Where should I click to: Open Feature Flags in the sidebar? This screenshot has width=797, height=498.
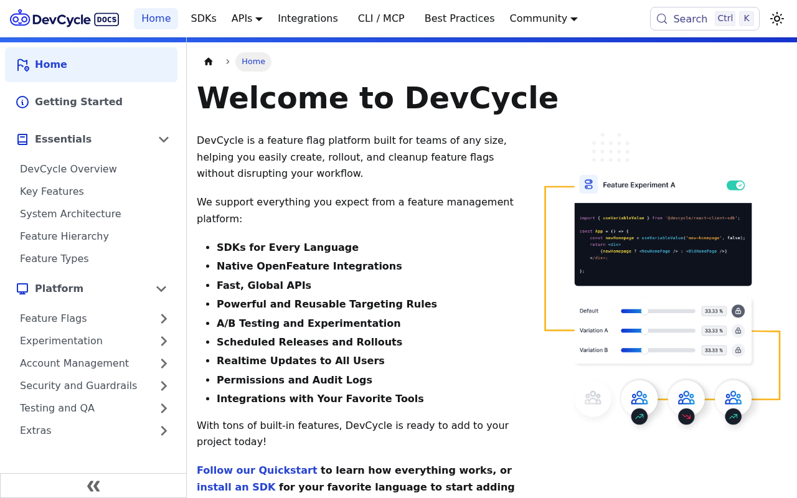coord(54,319)
